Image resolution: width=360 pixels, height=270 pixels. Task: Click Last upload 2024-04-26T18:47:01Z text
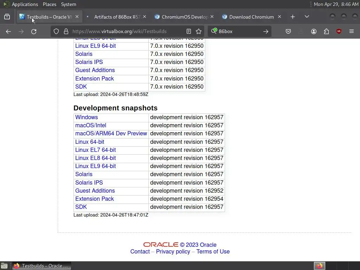coord(111,215)
